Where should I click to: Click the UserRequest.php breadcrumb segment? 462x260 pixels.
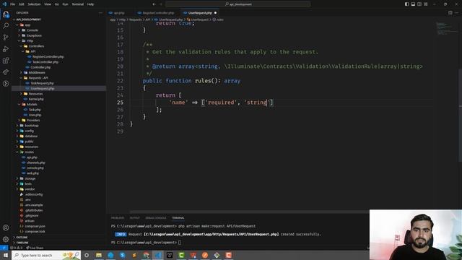pyautogui.click(x=170, y=19)
